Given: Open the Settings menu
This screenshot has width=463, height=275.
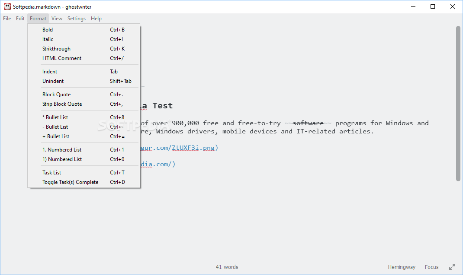Looking at the screenshot, I should pos(77,18).
